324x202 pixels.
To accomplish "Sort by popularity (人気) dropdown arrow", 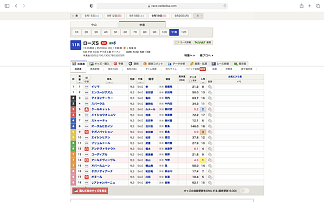I will click(x=203, y=83).
